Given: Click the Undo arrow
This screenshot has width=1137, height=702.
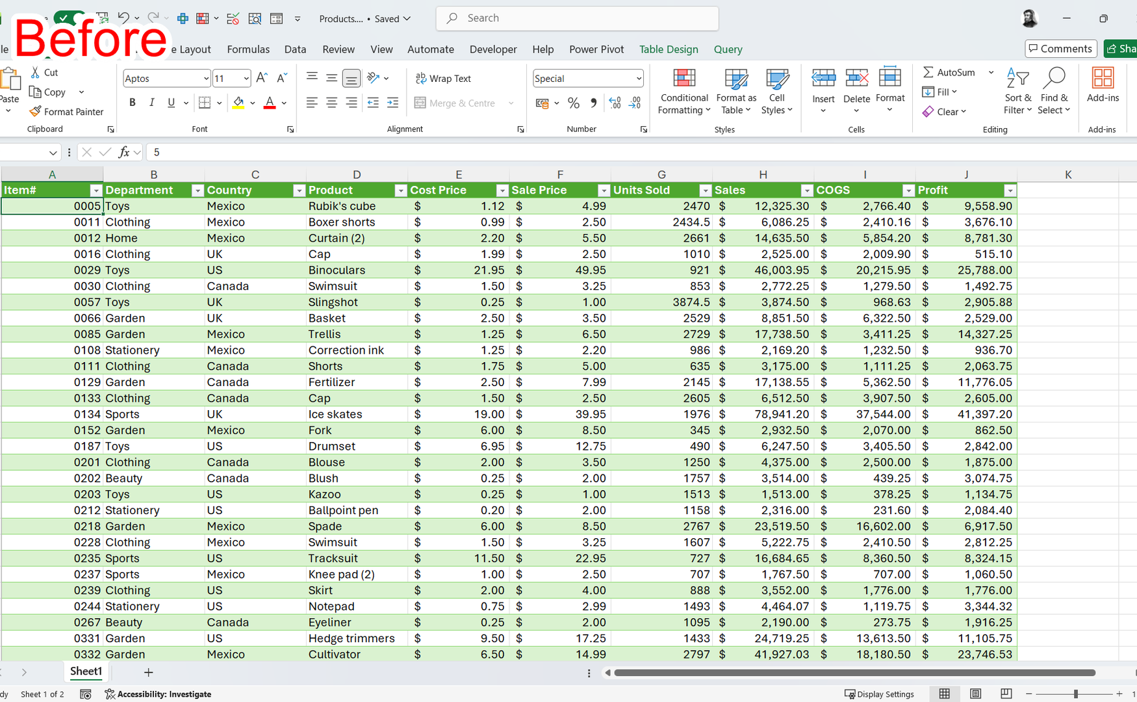Looking at the screenshot, I should (x=123, y=18).
